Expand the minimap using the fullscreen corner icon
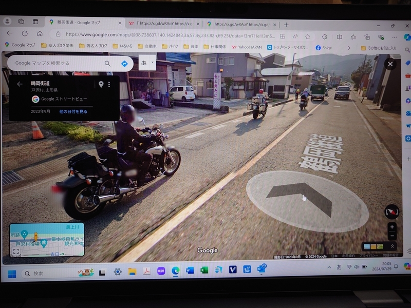The width and height of the screenshot is (411, 308). 16,252
